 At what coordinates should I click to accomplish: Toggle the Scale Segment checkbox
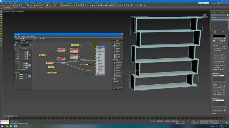point(18,70)
